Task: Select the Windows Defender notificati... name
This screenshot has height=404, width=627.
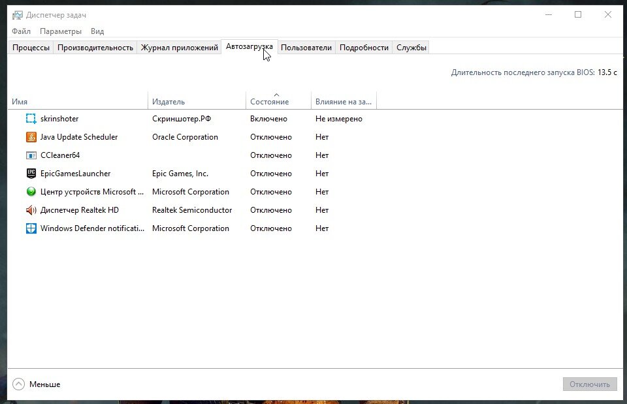Action: coord(92,228)
